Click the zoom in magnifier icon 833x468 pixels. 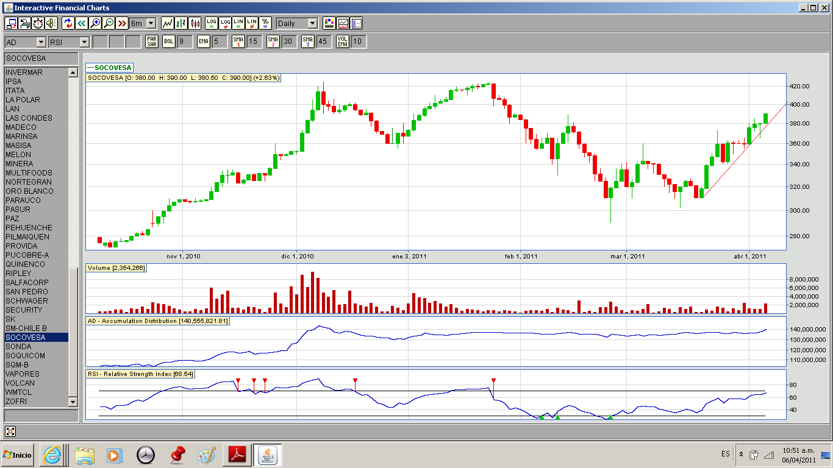click(95, 23)
